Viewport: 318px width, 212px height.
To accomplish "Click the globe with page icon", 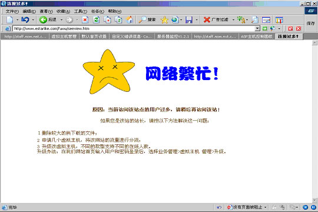I will click(x=175, y=19).
